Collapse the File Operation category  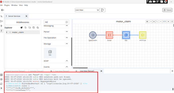[x=67, y=38]
